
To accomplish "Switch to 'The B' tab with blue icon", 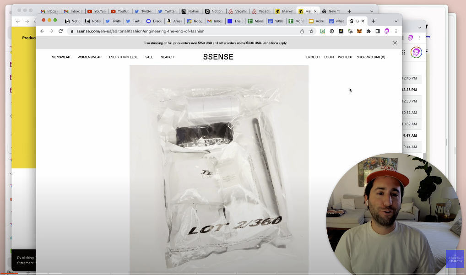I will (235, 21).
